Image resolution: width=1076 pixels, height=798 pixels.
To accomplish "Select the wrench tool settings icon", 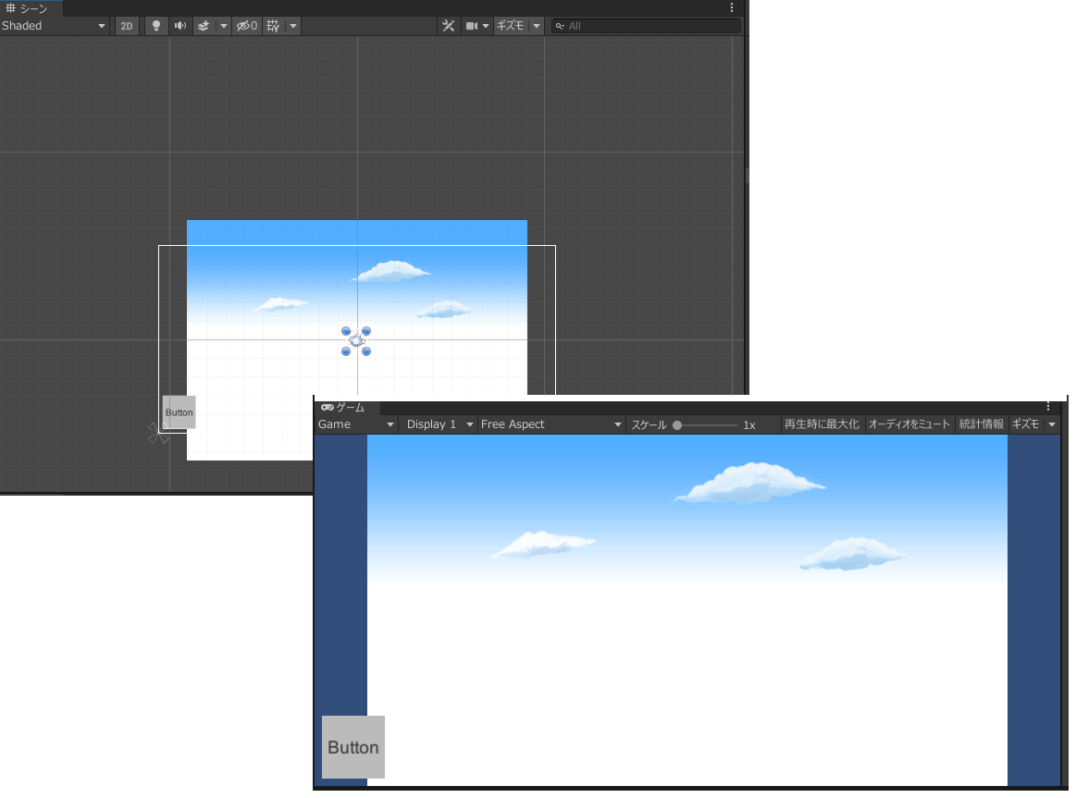I will [448, 26].
